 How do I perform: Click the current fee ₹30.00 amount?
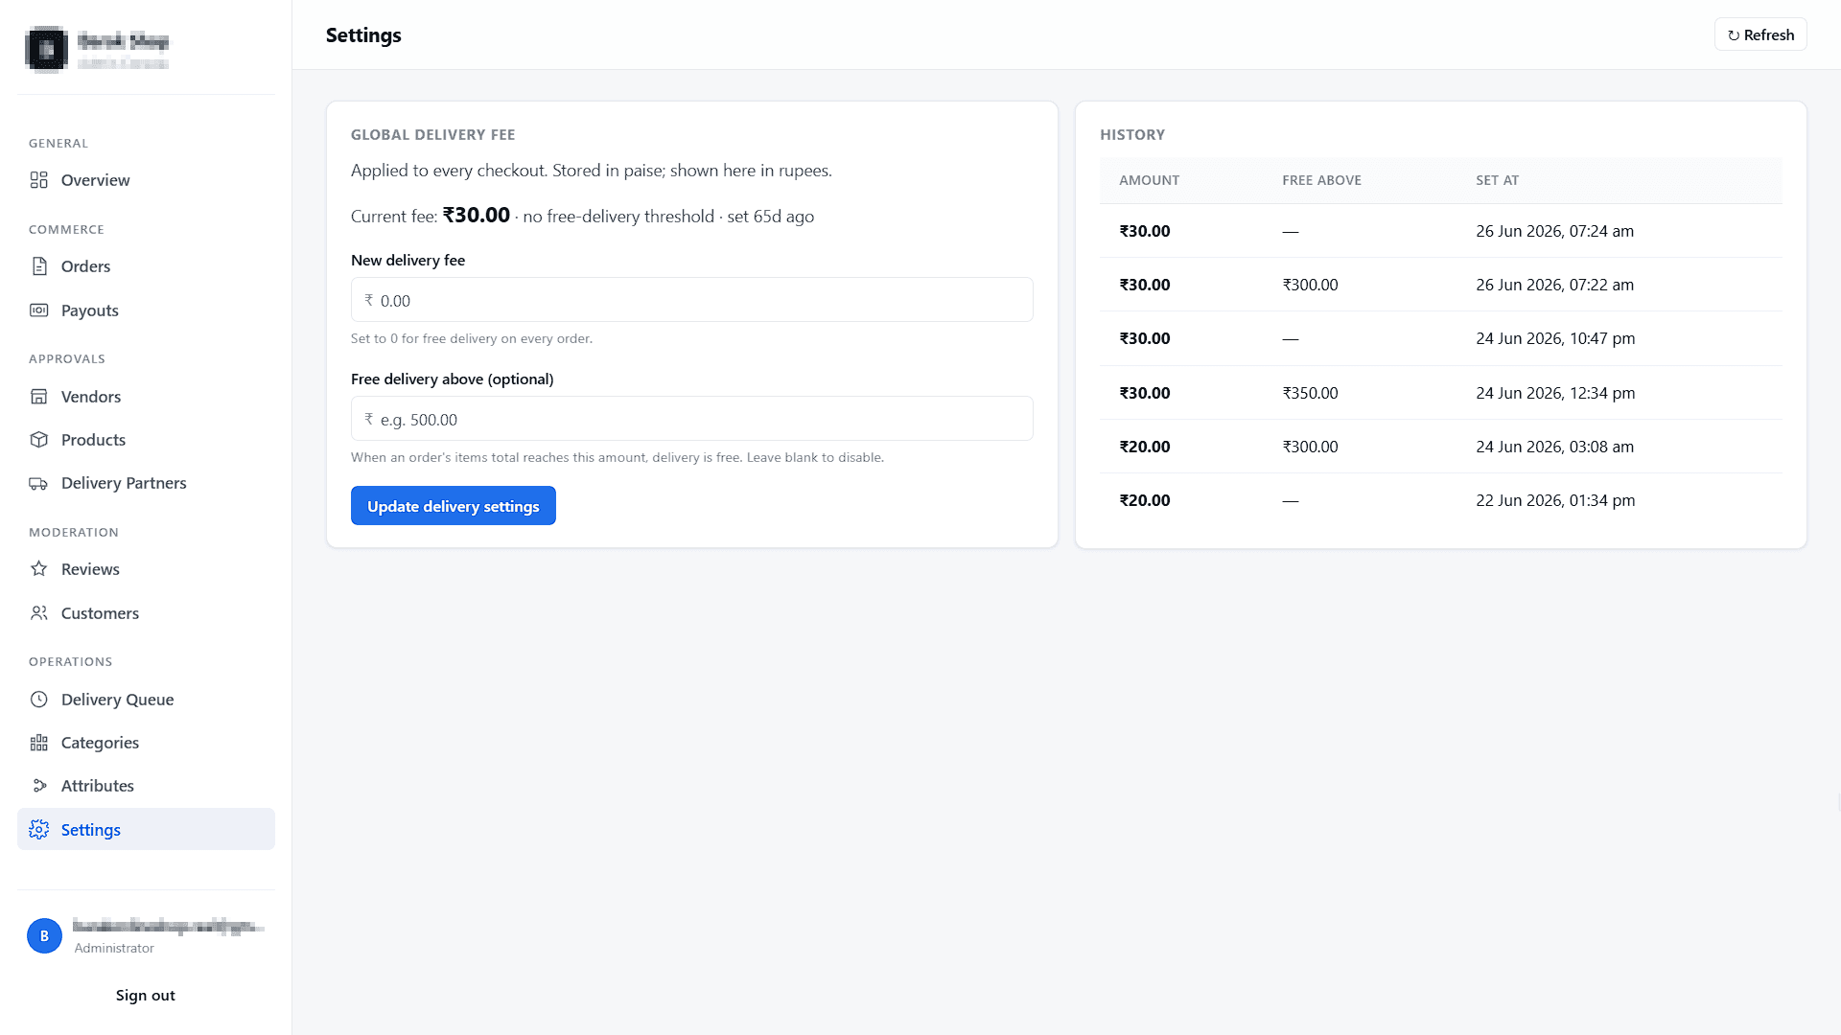tap(476, 215)
